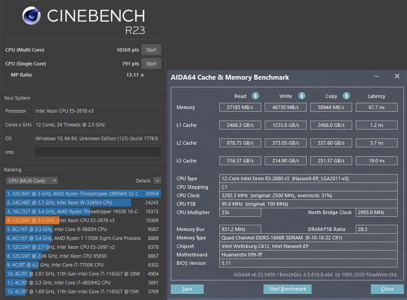This screenshot has height=300, width=407.
Task: Click CPU Stepping value C1
Action: (x=308, y=187)
